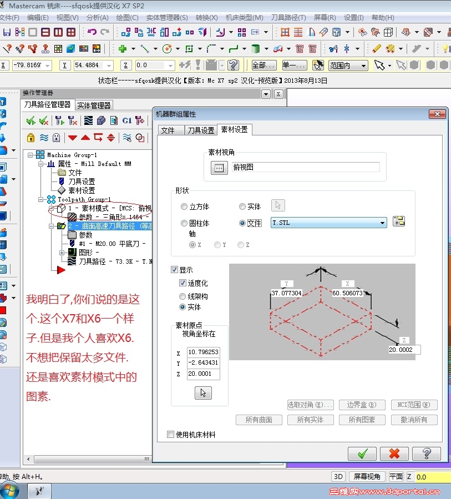Click the yellow pencil icon in top toolbar
This screenshot has width=451, height=499.
coord(377,49)
